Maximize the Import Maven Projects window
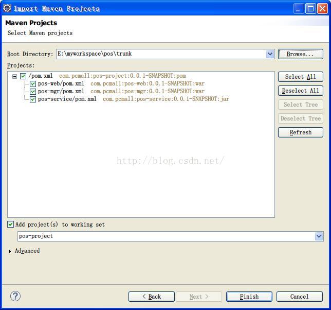Viewport: 331px width, 310px height. [x=310, y=9]
